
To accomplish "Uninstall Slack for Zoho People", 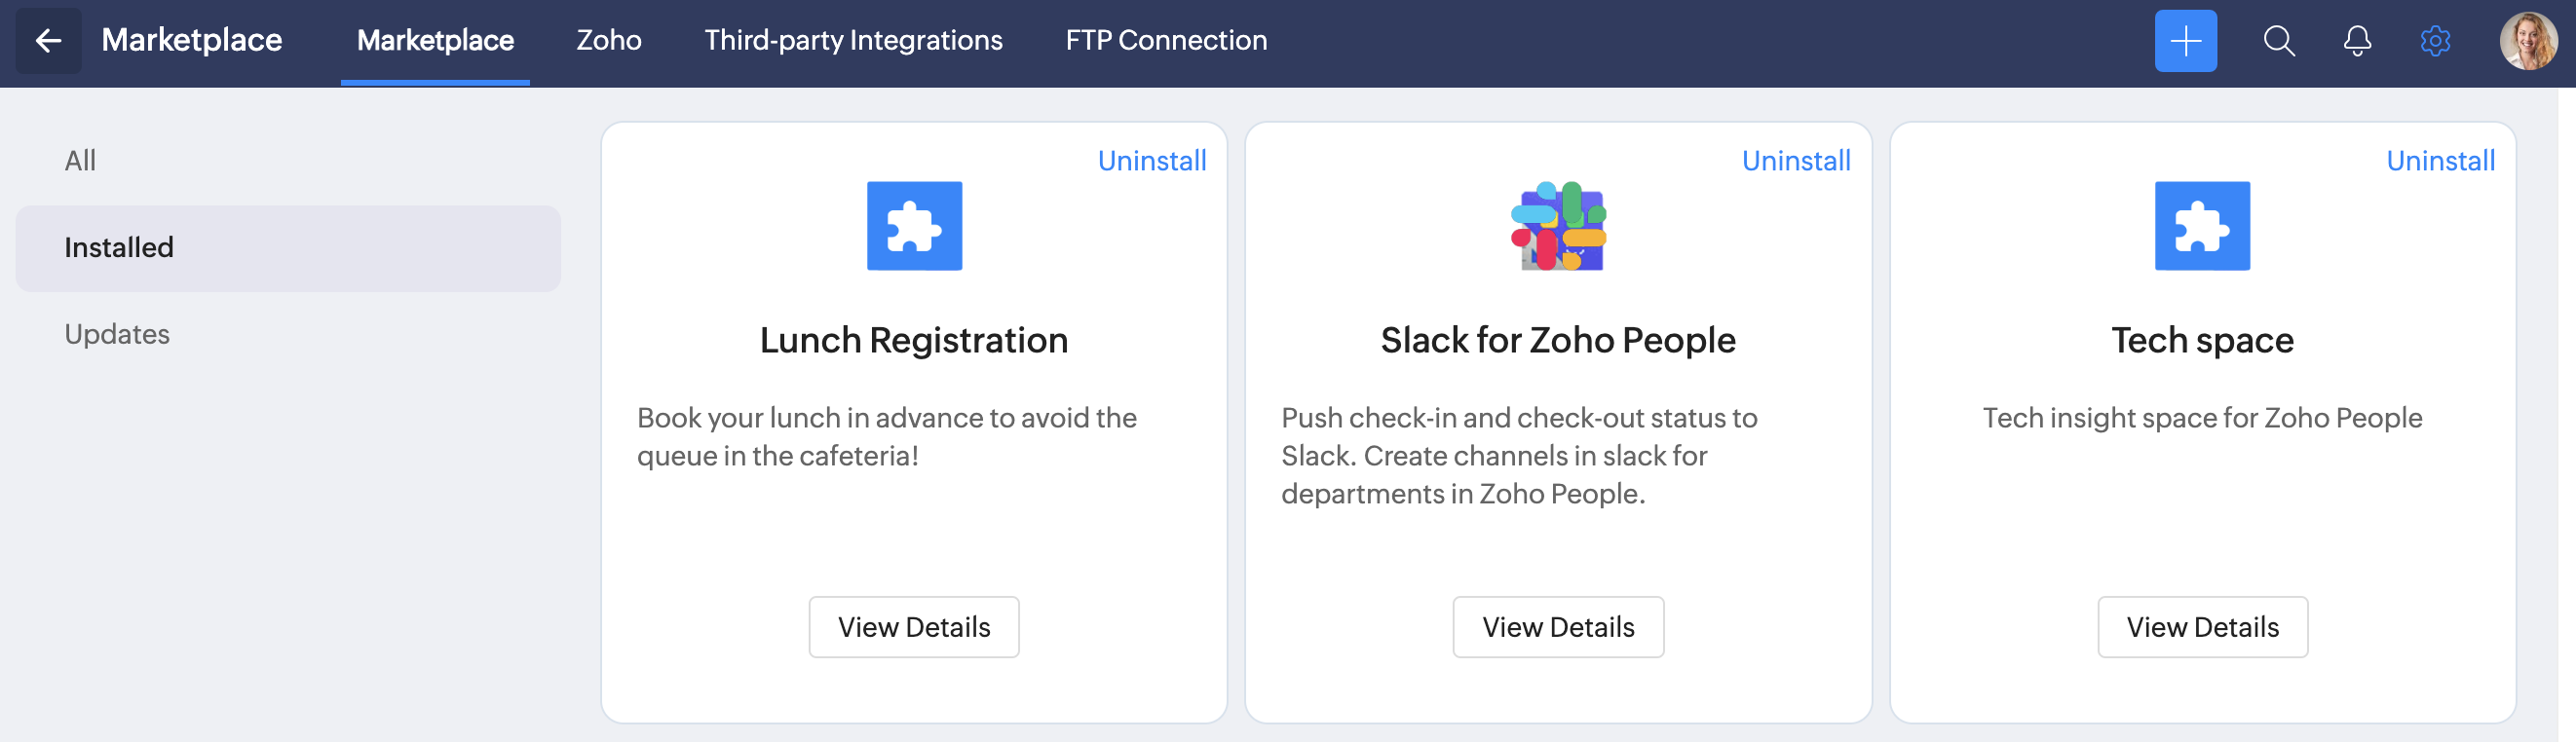I will (1796, 161).
